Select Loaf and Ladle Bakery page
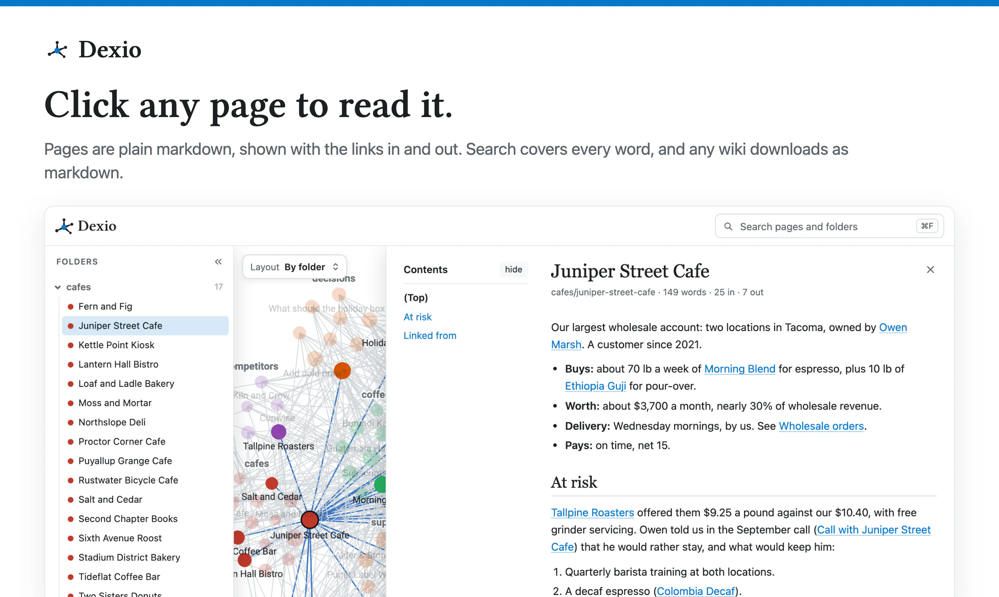This screenshot has width=999, height=597. tap(145, 384)
